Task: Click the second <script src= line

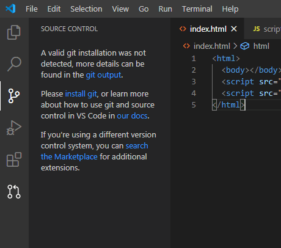Action: (251, 93)
